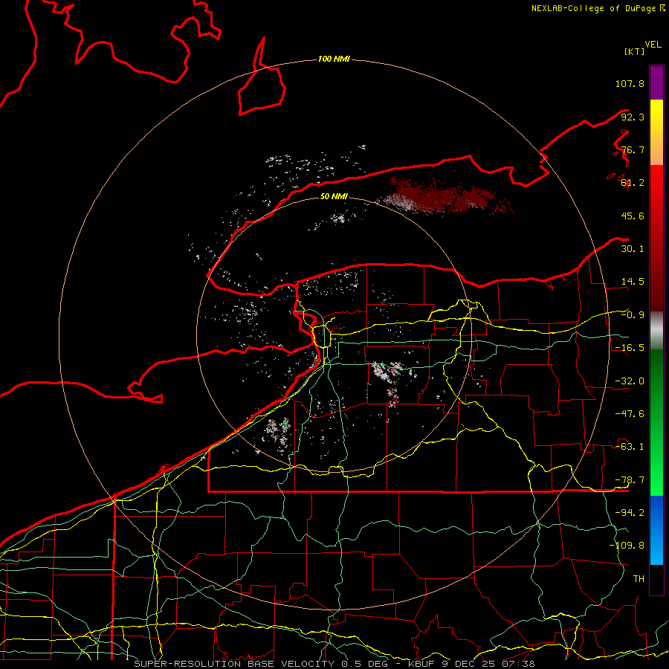Viewport: 669px width, 669px height.
Task: Click the VEL legend title
Action: (653, 45)
